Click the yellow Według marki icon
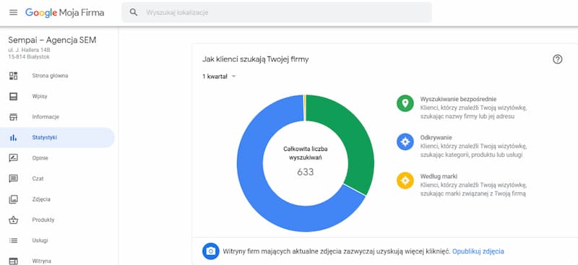Viewport: 578px width, 265px height. pyautogui.click(x=405, y=181)
